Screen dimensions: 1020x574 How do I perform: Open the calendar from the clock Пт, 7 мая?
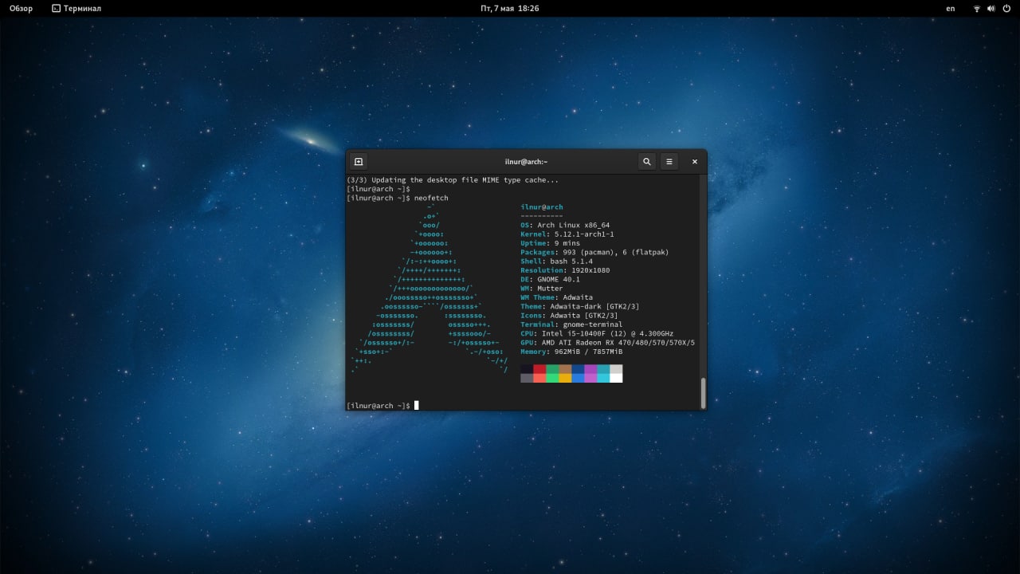click(x=510, y=8)
